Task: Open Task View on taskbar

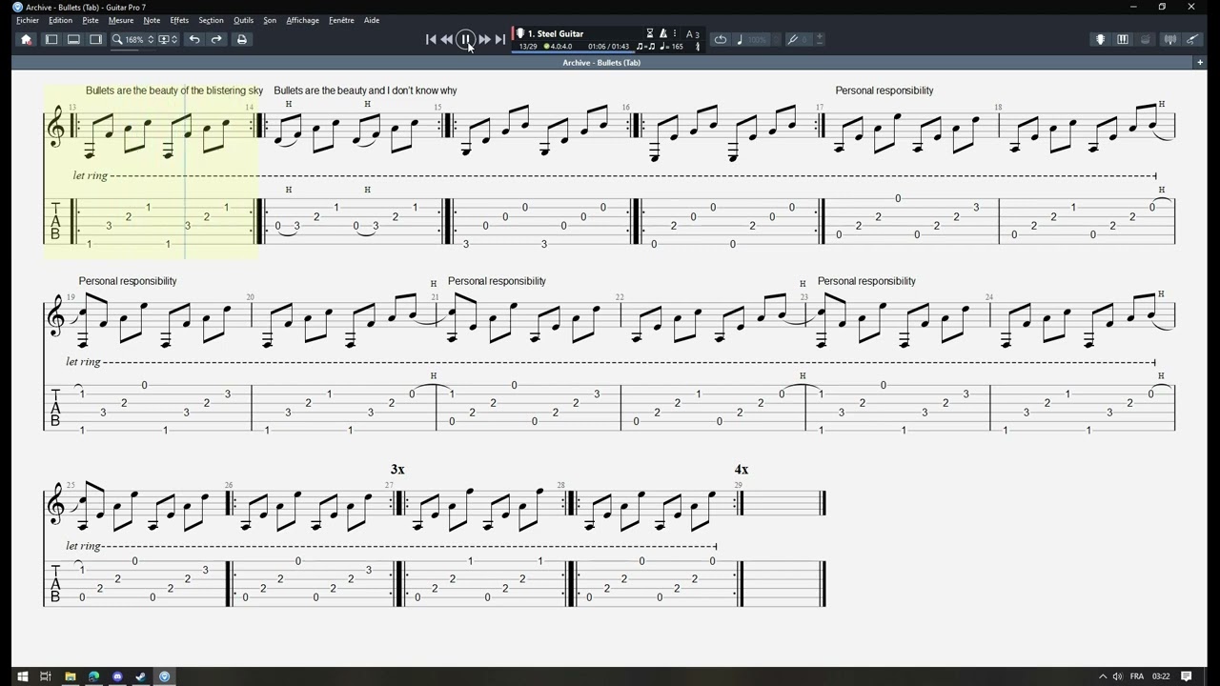Action: pos(45,676)
